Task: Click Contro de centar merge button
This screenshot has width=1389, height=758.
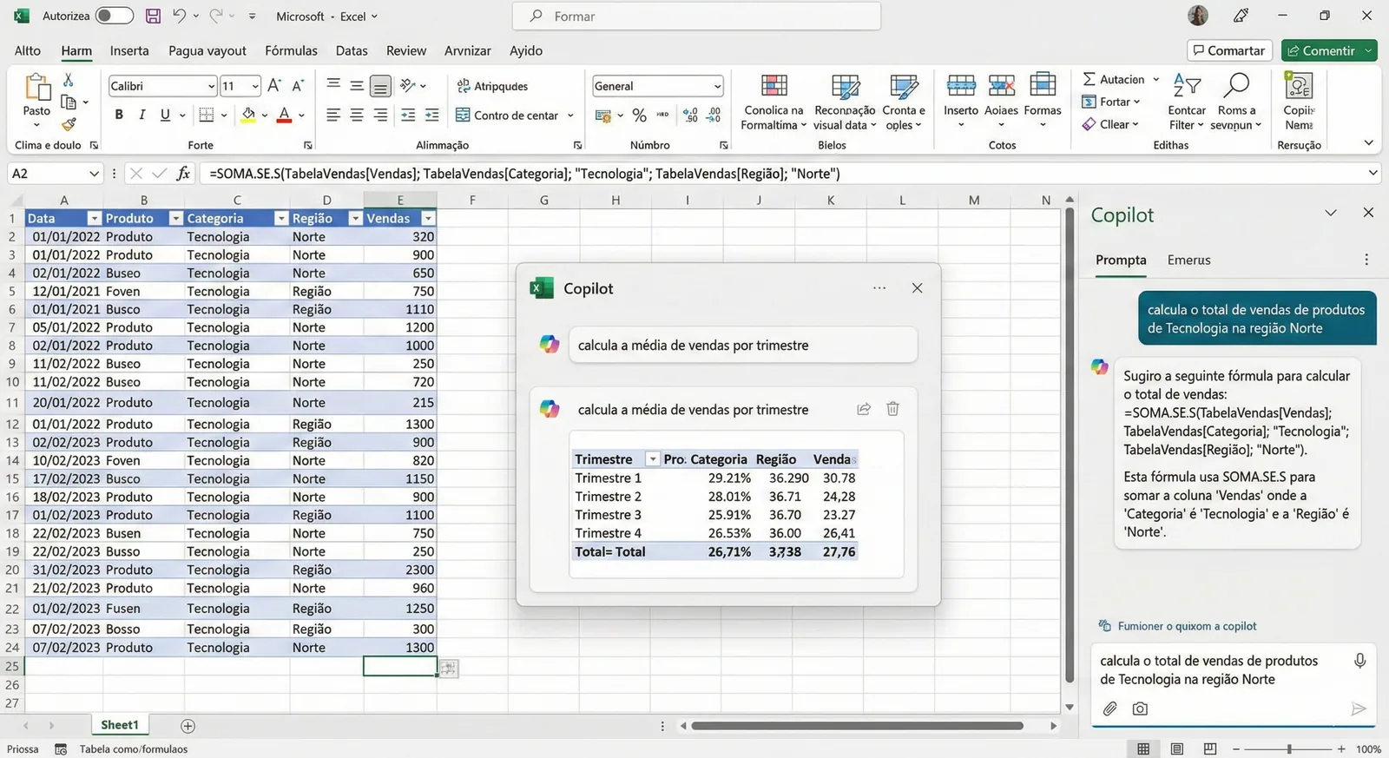Action: [507, 115]
